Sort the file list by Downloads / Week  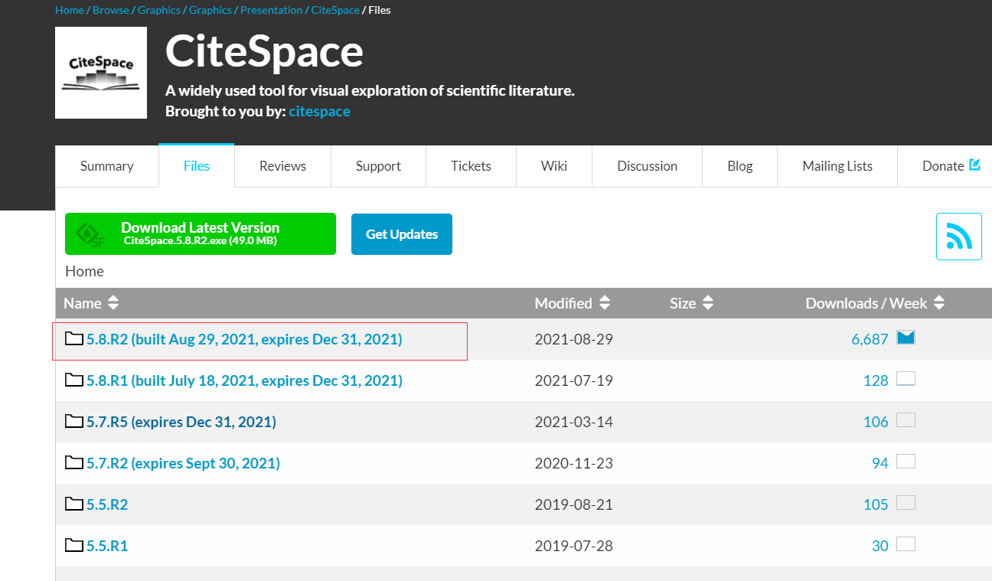876,303
